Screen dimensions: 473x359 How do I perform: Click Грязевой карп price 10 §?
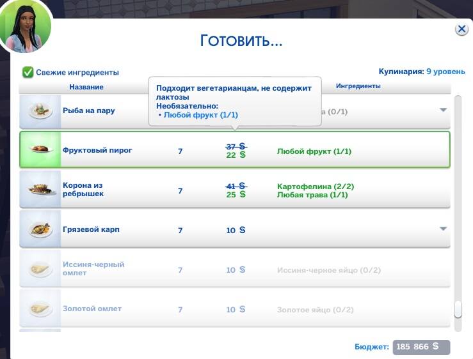pos(236,231)
